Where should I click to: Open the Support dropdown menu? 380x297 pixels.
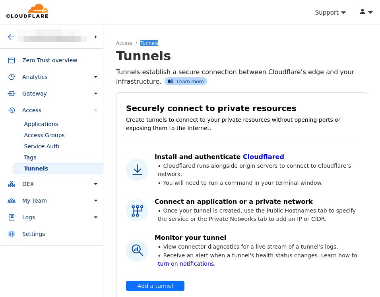click(330, 12)
